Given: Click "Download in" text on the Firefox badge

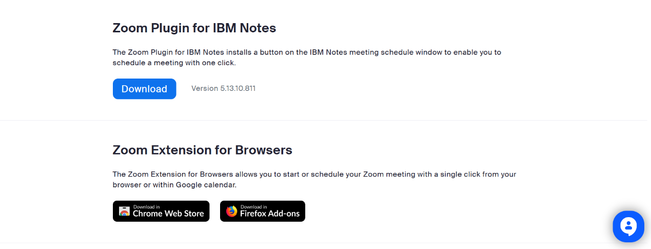Looking at the screenshot, I should click(253, 207).
